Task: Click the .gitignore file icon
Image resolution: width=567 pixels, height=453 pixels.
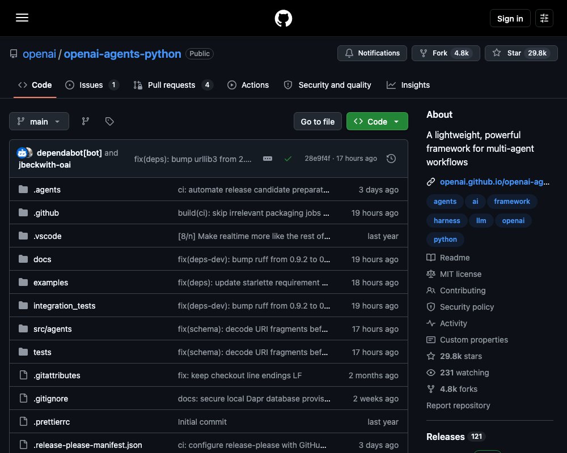Action: point(23,398)
